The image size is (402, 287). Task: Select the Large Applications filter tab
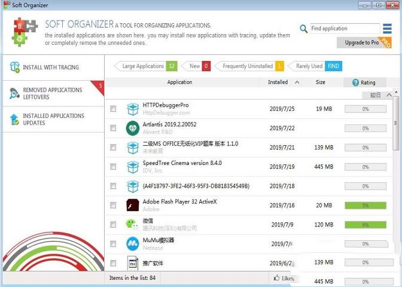pos(143,66)
